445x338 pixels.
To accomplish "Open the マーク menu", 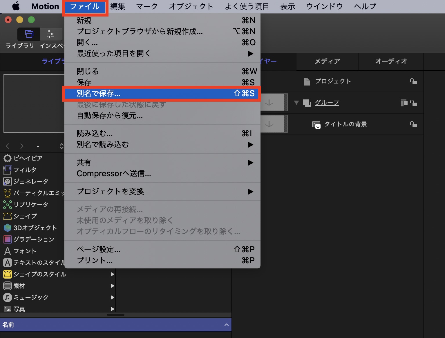I will point(147,6).
